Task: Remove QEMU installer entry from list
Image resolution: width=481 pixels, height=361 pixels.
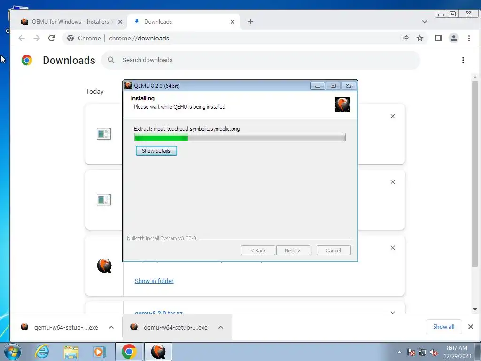Action: (x=392, y=248)
